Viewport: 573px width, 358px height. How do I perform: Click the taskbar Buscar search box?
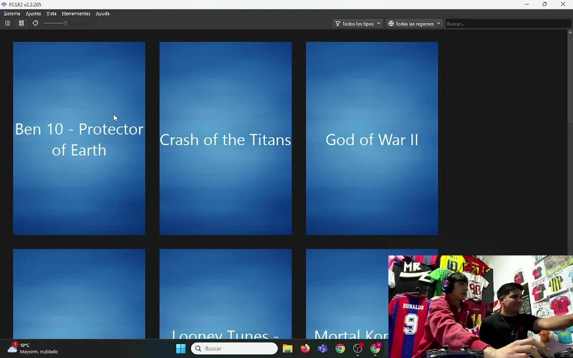pos(234,349)
